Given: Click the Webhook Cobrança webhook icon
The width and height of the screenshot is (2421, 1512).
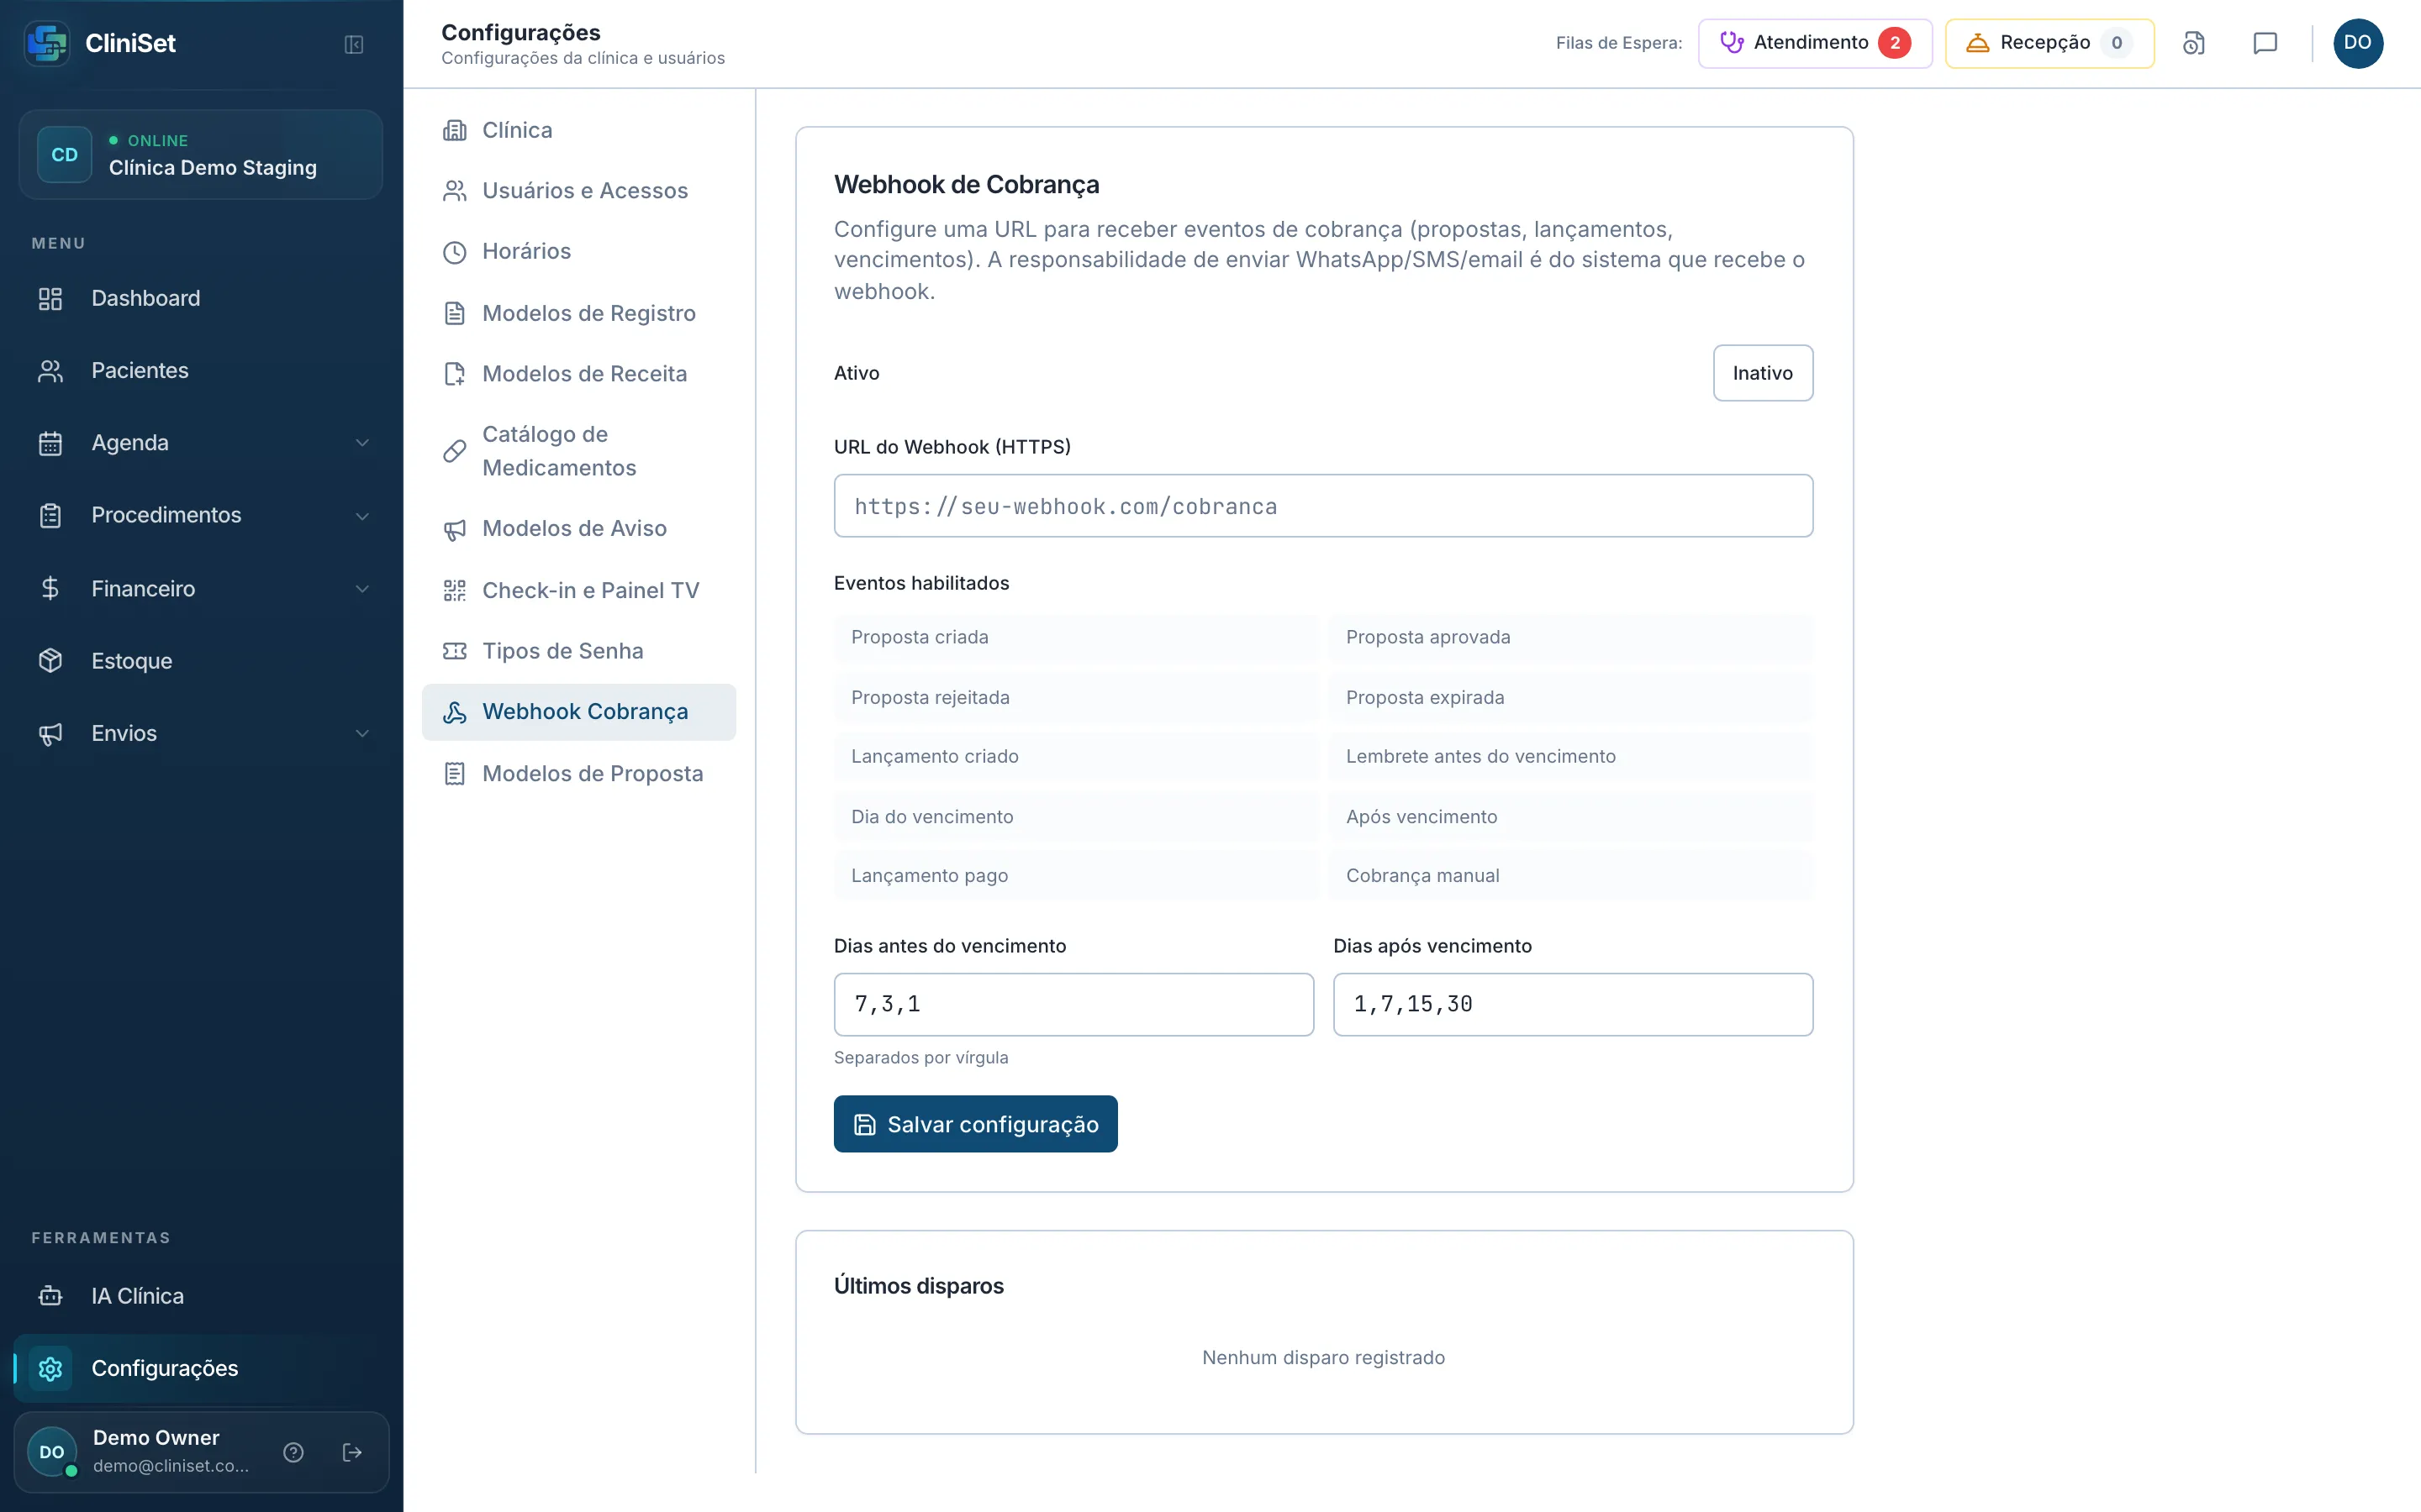Looking at the screenshot, I should pos(455,712).
